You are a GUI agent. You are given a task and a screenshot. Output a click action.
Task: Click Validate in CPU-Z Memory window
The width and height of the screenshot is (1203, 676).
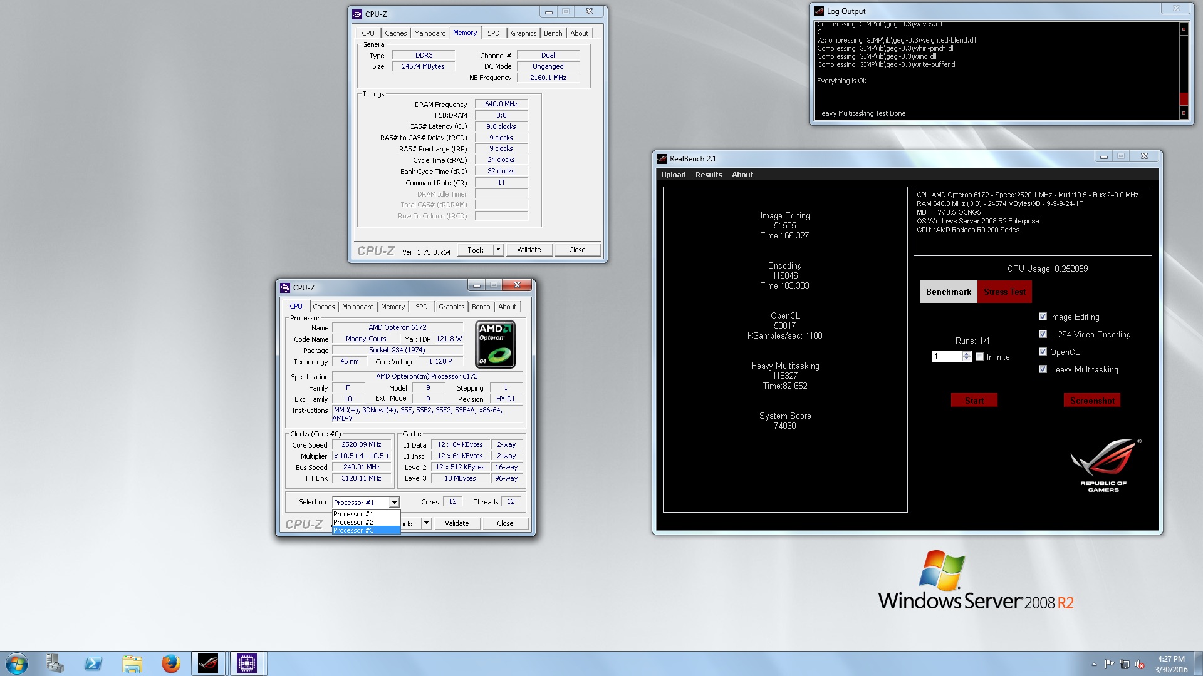coord(529,250)
